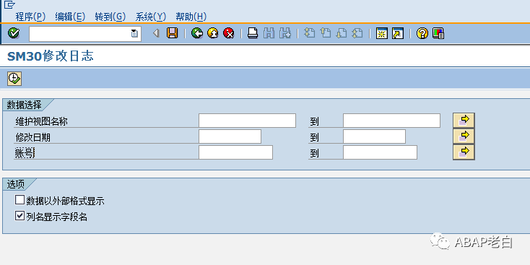
Task: Go to Last Page icon
Action: [357, 33]
